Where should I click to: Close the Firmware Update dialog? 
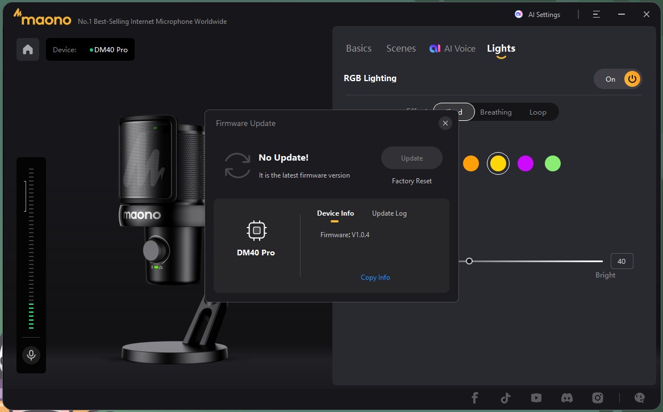pos(445,123)
